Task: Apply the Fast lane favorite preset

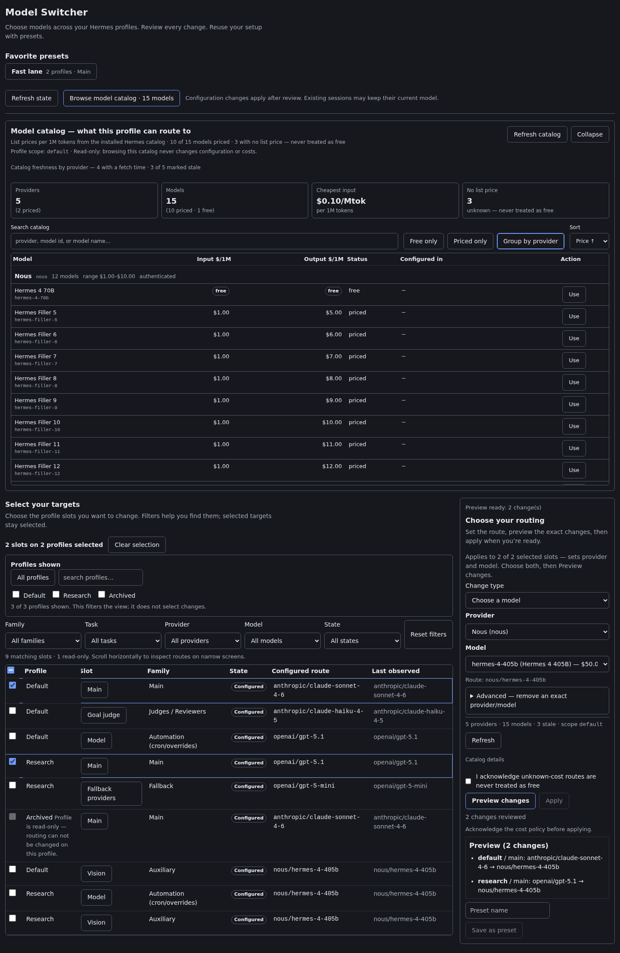Action: point(51,72)
